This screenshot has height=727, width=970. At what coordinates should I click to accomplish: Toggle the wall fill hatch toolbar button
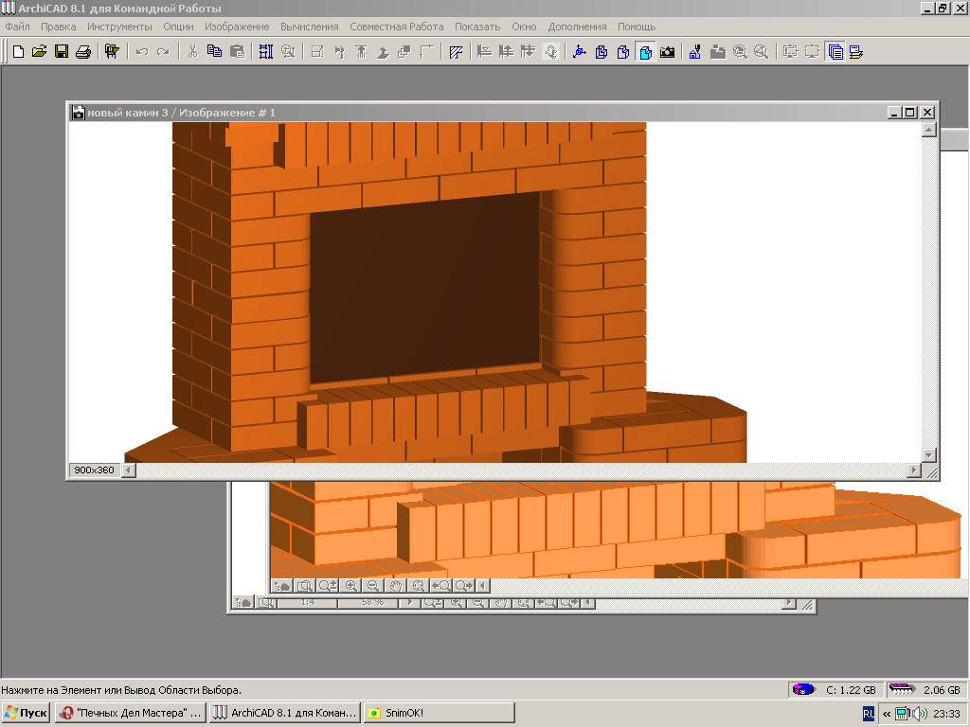point(456,52)
